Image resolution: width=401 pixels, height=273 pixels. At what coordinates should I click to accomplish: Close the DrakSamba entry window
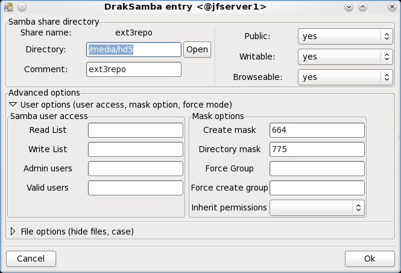392,7
